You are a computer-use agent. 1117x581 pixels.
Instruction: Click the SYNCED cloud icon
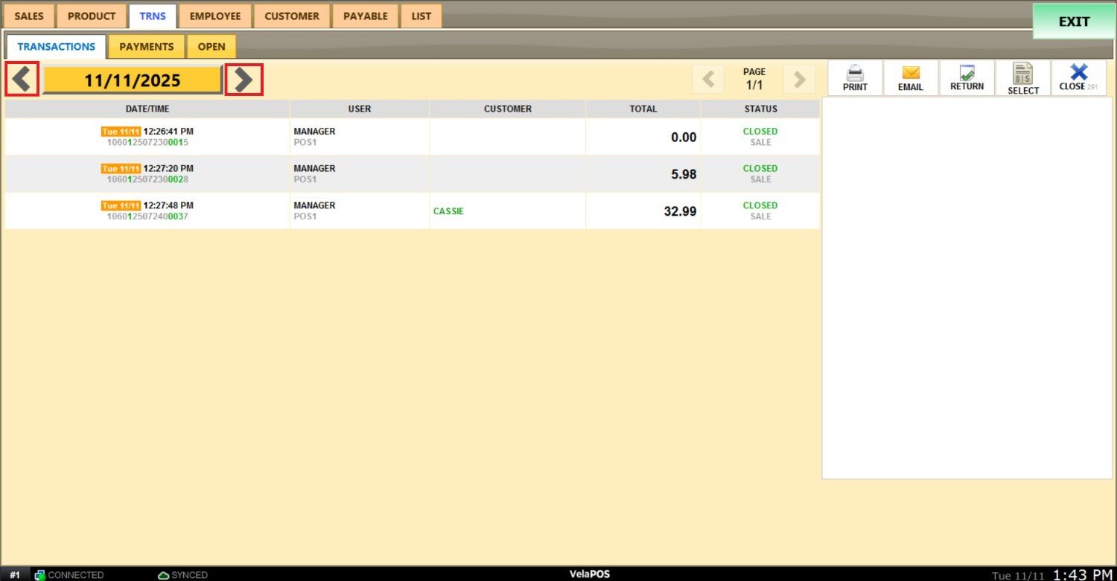tap(164, 575)
